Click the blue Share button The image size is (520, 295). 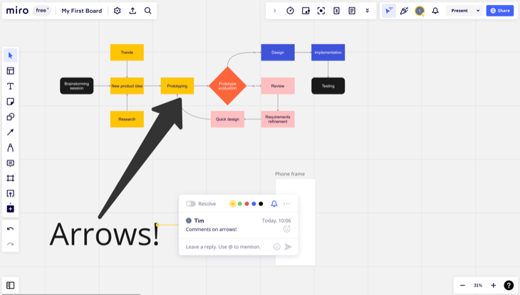(499, 11)
